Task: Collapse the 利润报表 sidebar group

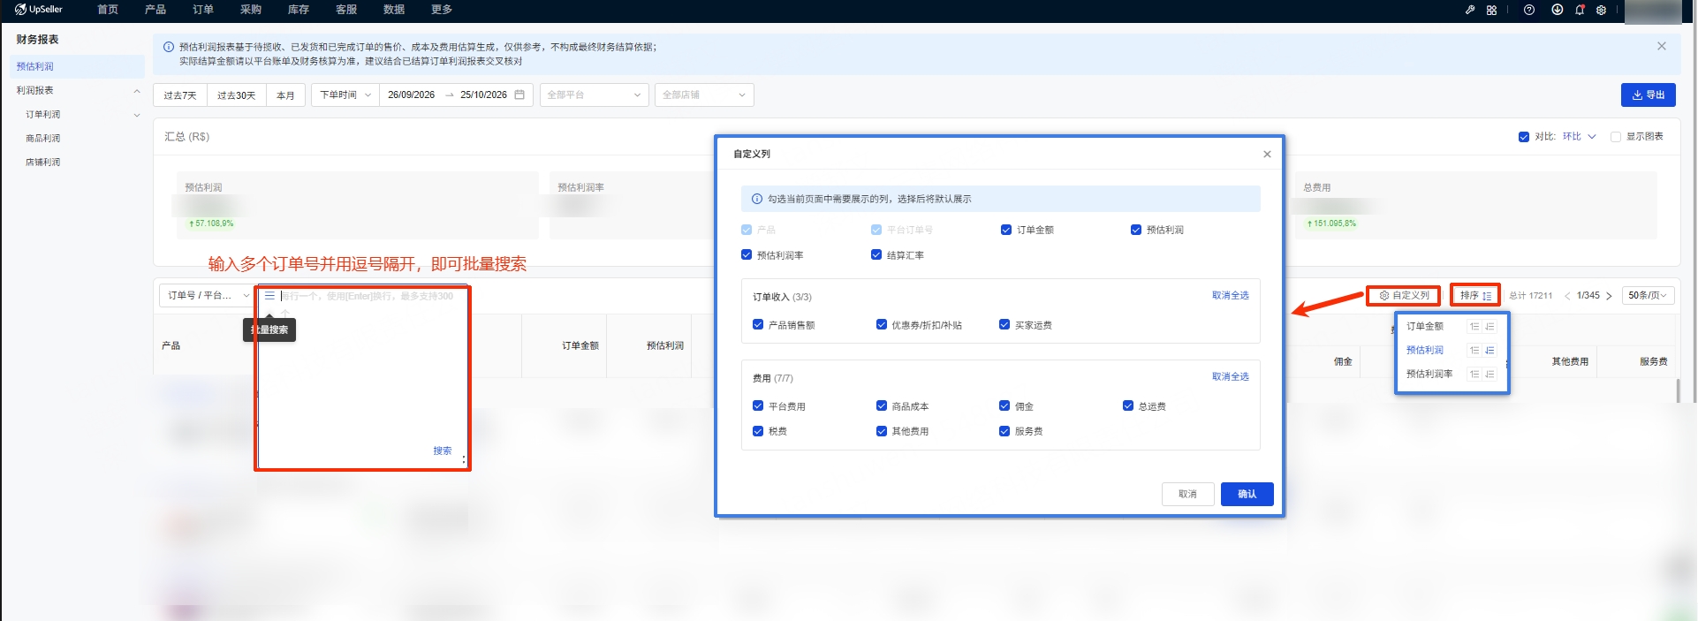Action: coord(137,91)
